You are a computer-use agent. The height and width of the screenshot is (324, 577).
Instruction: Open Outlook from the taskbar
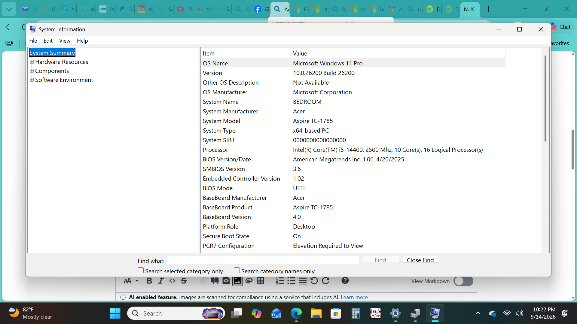coord(276,313)
